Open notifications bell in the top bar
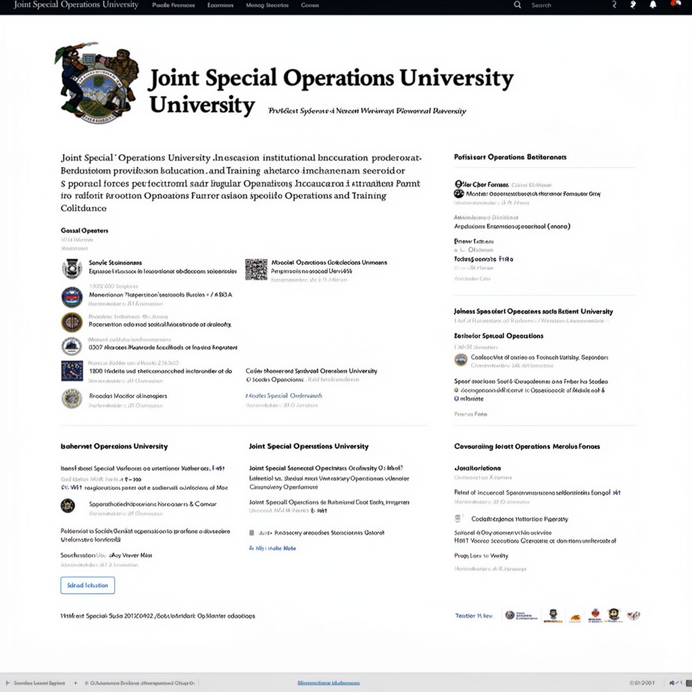The width and height of the screenshot is (692, 692). (653, 5)
